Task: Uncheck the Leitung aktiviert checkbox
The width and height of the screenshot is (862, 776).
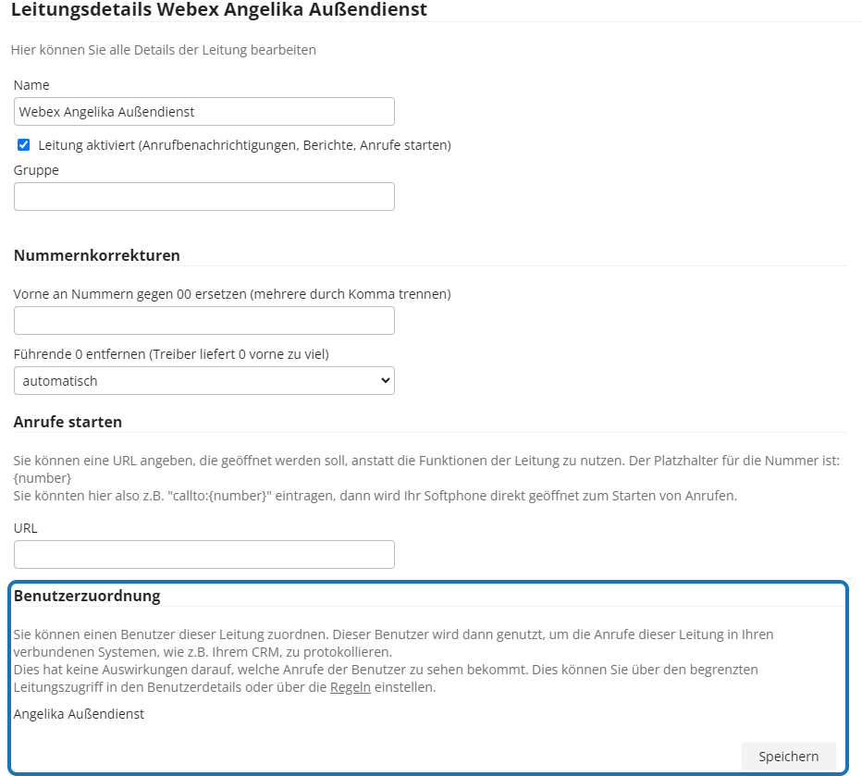Action: click(x=24, y=145)
